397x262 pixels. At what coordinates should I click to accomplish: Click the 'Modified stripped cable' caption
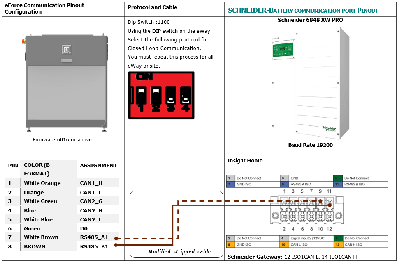pos(179,251)
